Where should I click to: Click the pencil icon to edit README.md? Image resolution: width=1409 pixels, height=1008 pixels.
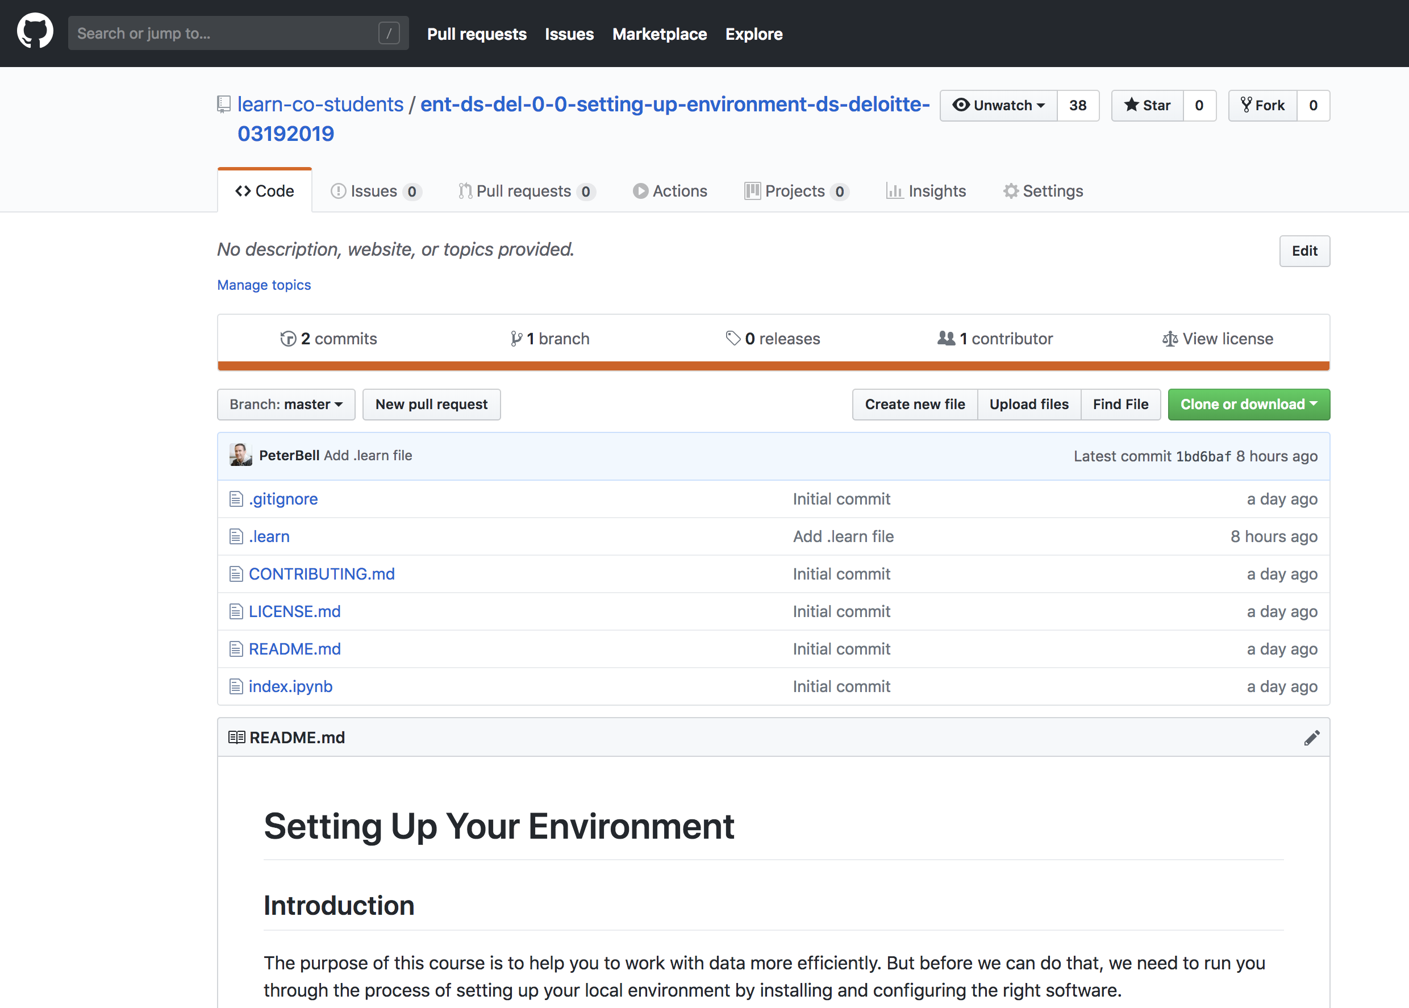(1312, 738)
